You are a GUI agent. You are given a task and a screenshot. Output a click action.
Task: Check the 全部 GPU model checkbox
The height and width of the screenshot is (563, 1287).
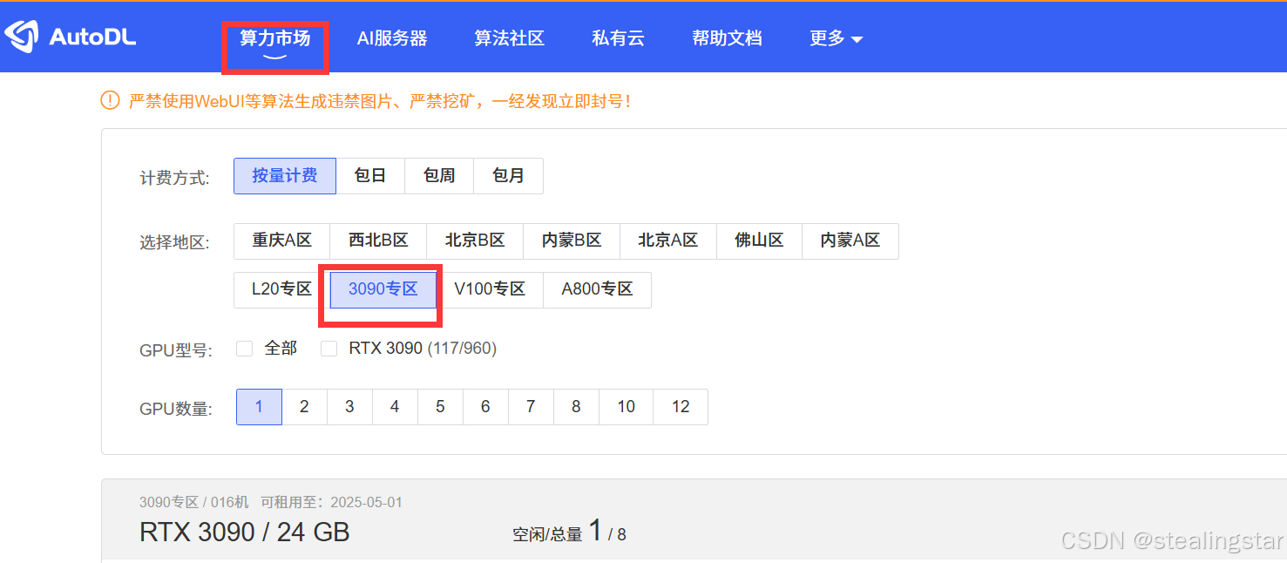pos(245,349)
